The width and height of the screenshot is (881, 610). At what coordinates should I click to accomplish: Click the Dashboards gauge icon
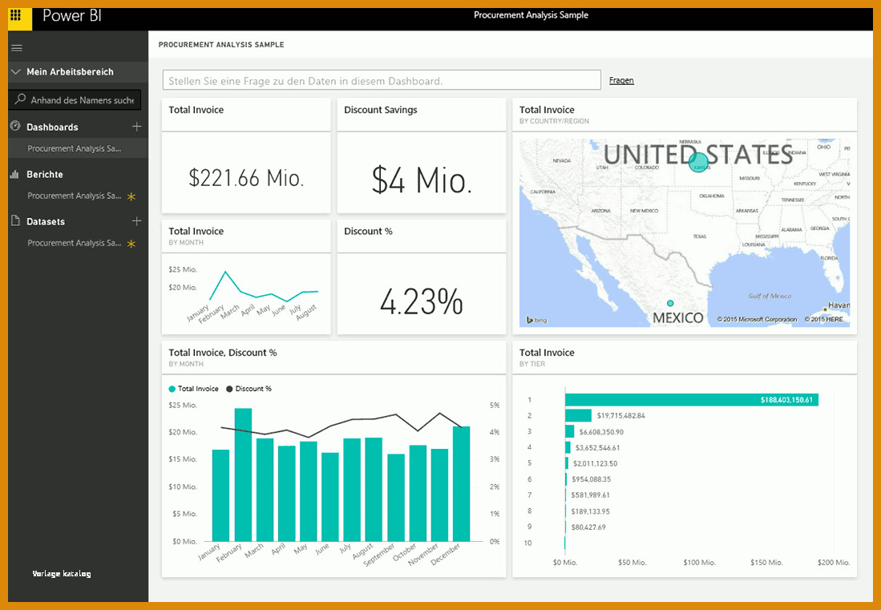point(15,127)
